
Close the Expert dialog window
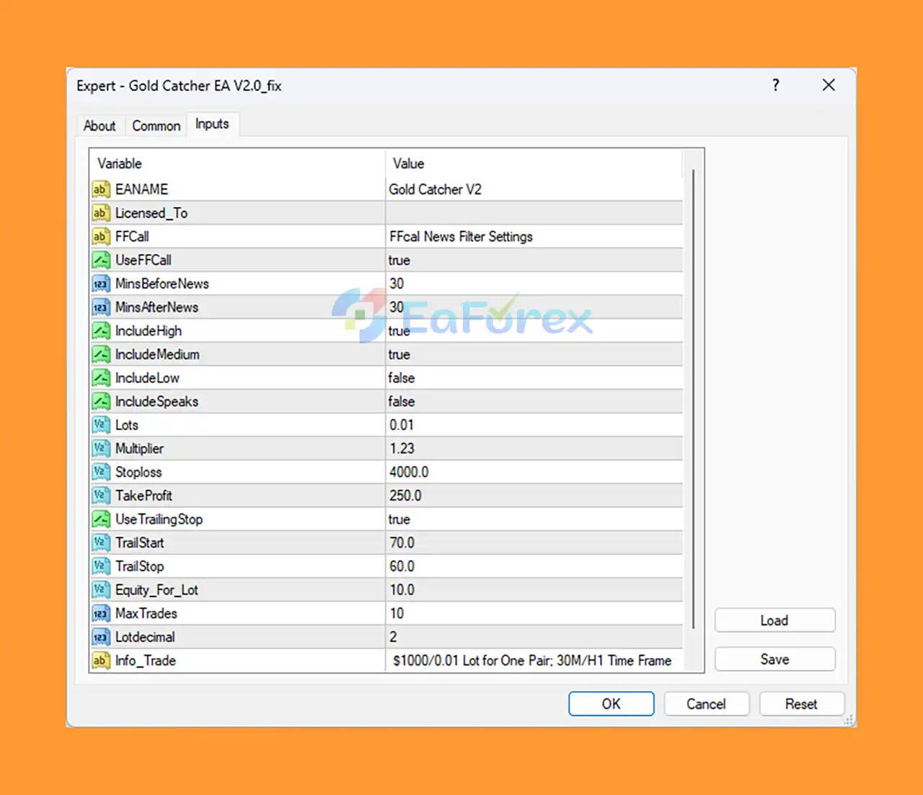pyautogui.click(x=829, y=85)
